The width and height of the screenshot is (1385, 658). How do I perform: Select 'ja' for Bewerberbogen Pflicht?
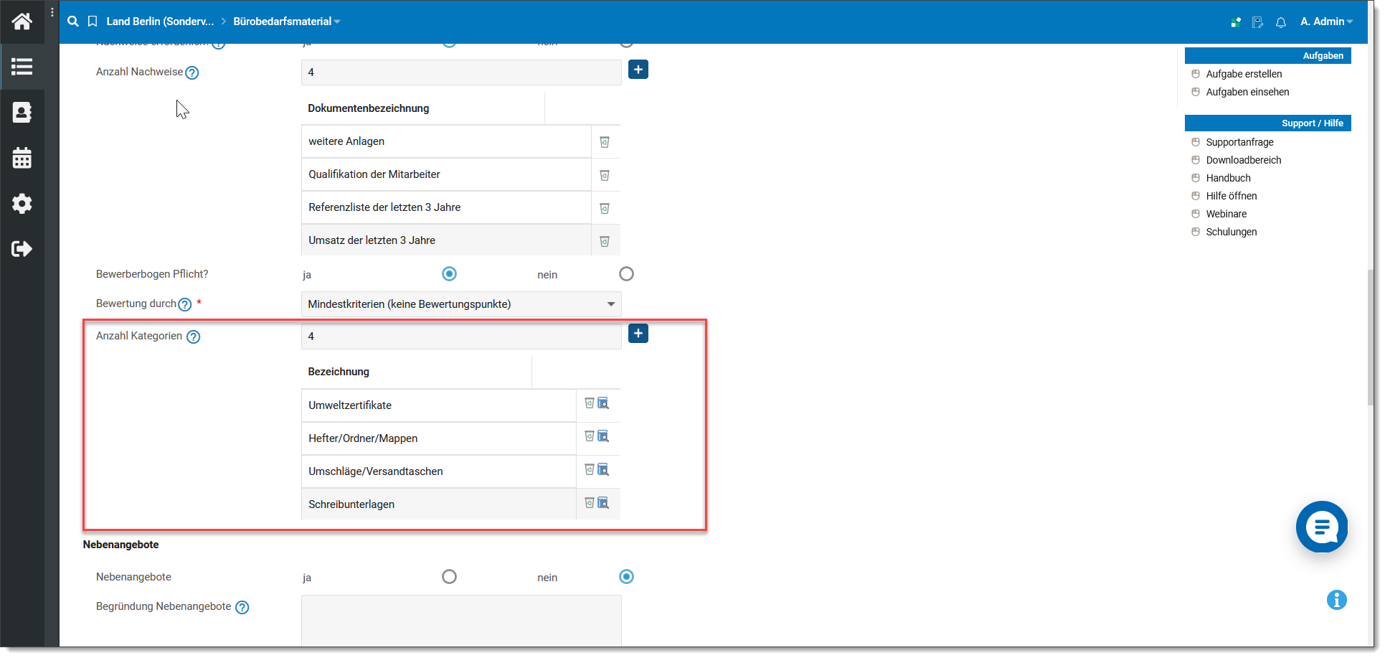(x=449, y=274)
